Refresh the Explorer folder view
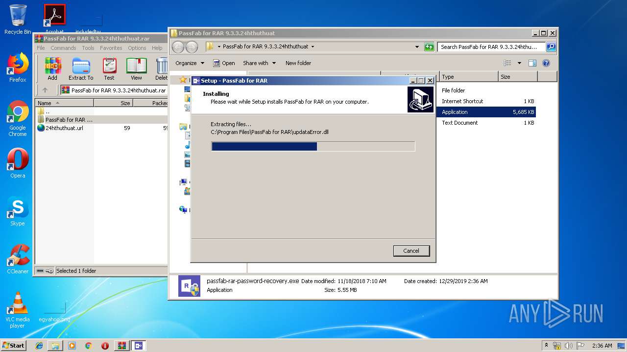Image resolution: width=627 pixels, height=352 pixels. (429, 47)
